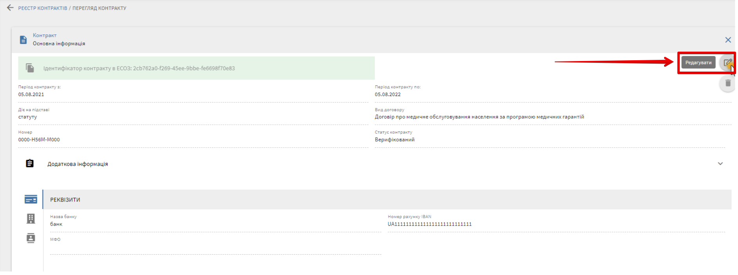
Task: Click the Додаткова інформація clipboard icon
Action: [30, 164]
